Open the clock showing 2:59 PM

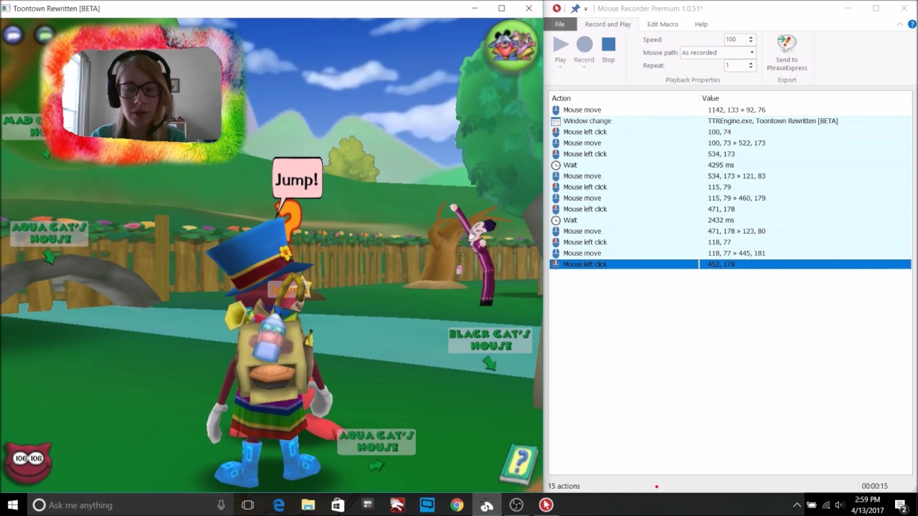(867, 505)
